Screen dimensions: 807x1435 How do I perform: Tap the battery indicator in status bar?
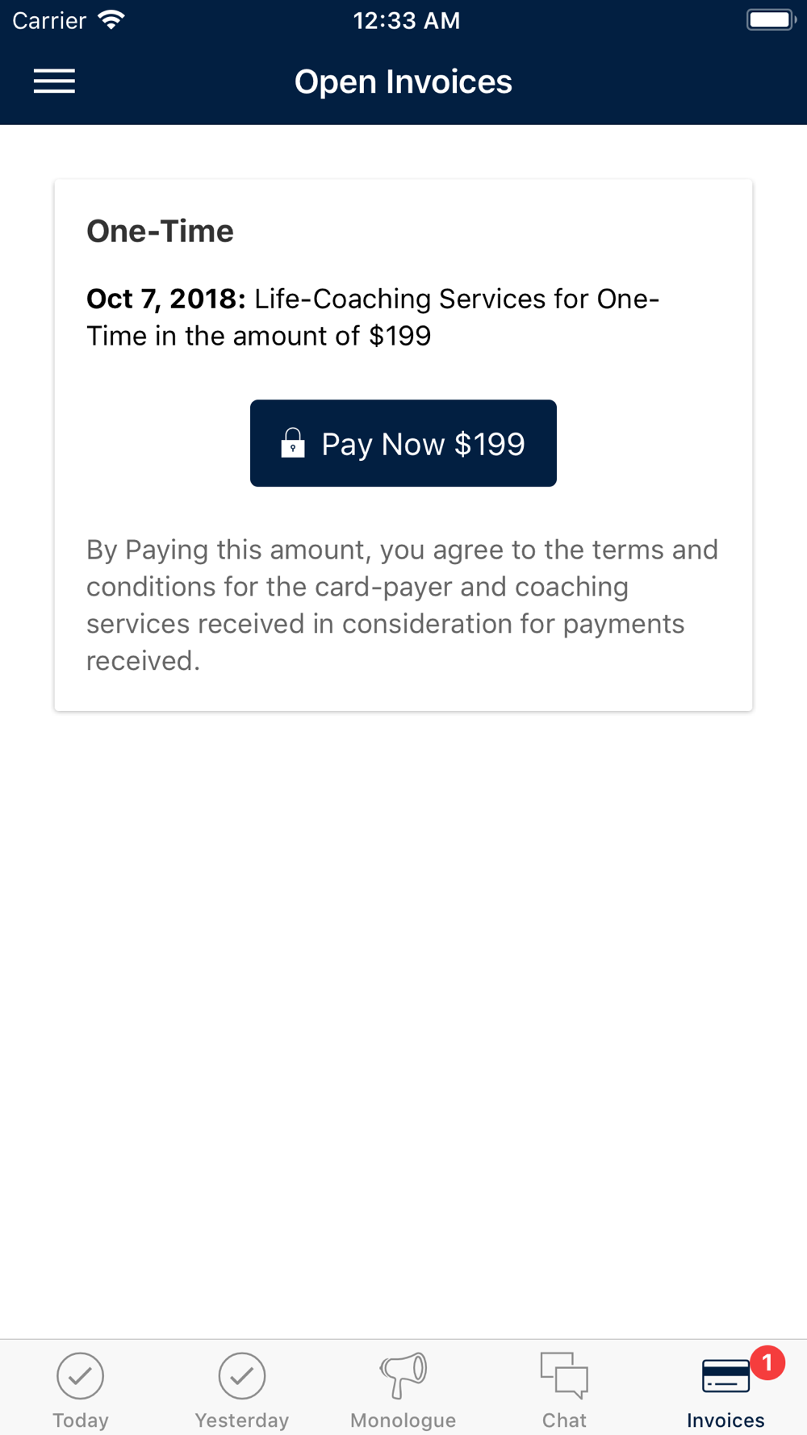[771, 19]
